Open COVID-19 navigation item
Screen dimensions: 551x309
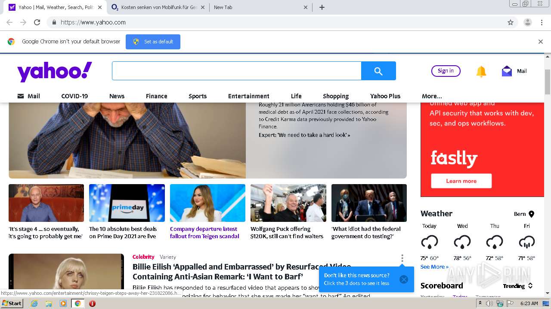coord(74,96)
